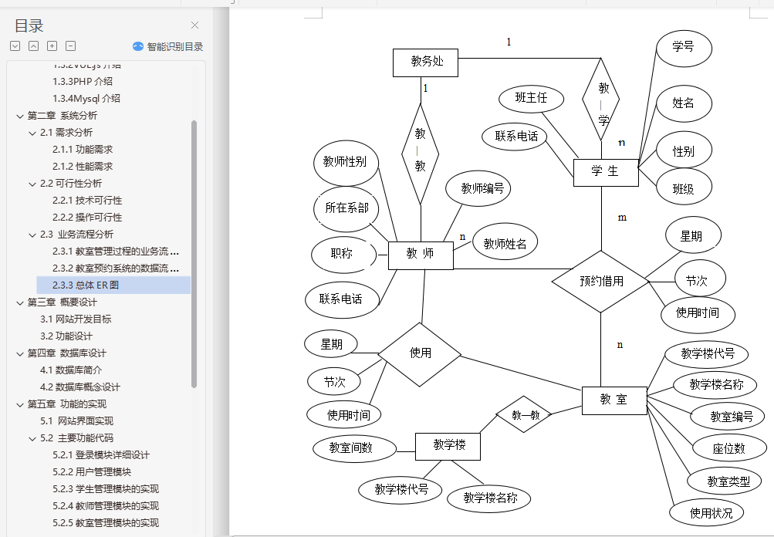Navigate to 2.3.2 教室预约系统的数据流 heading
Screen dimensions: 774x537
(116, 268)
